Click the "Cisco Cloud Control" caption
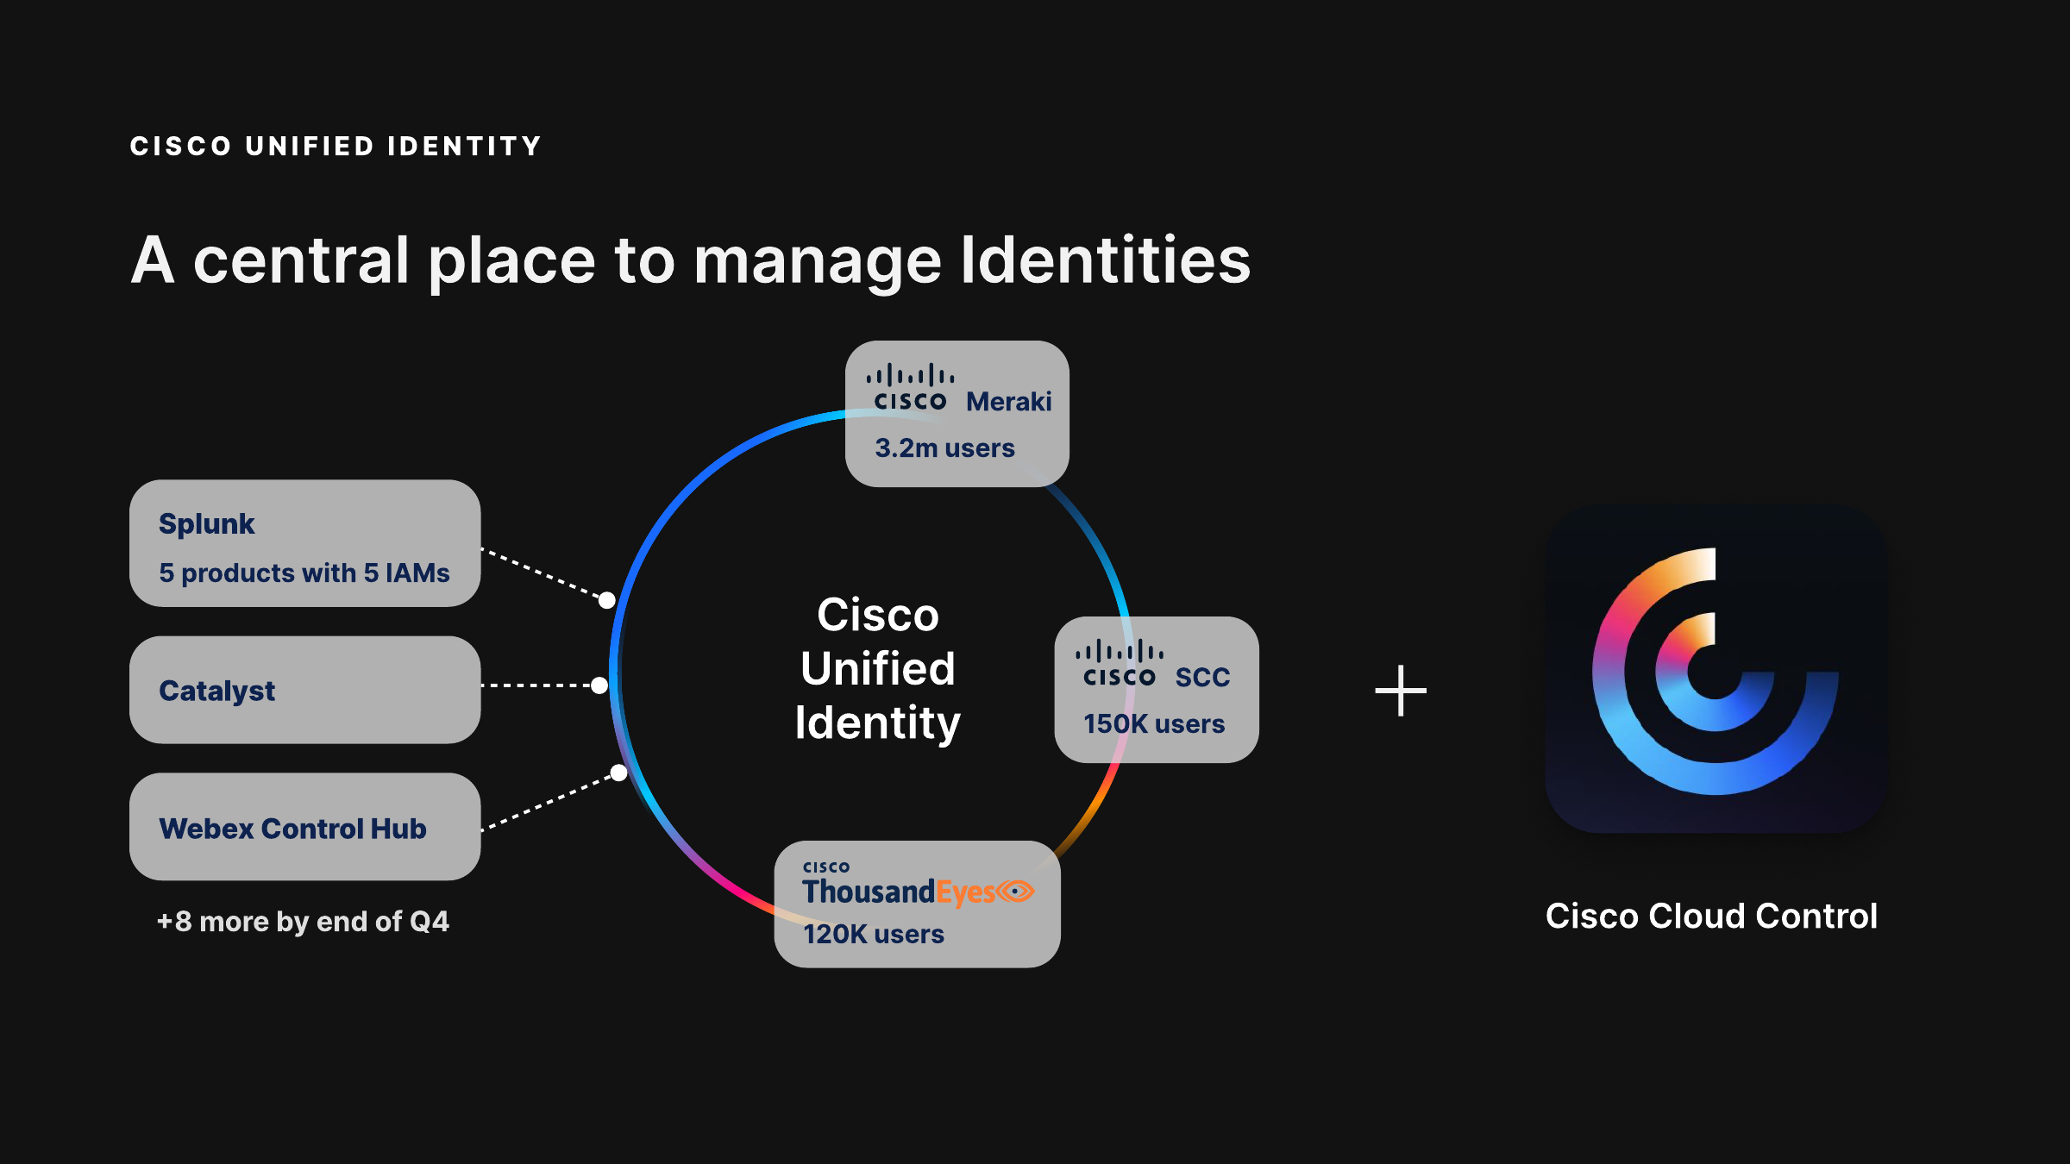2070x1164 pixels. coord(1711,917)
